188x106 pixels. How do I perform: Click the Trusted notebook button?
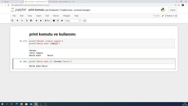[x=156, y=16]
